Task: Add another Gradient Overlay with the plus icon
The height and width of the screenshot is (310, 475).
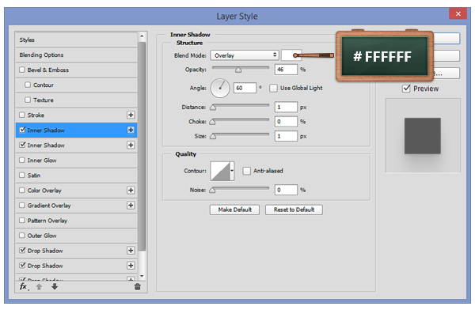Action: [x=131, y=206]
